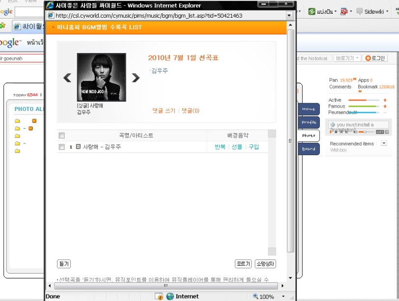This screenshot has width=399, height=301.
Task: Open song info icon beside 사랑해 - 김우주
Action: [x=79, y=146]
